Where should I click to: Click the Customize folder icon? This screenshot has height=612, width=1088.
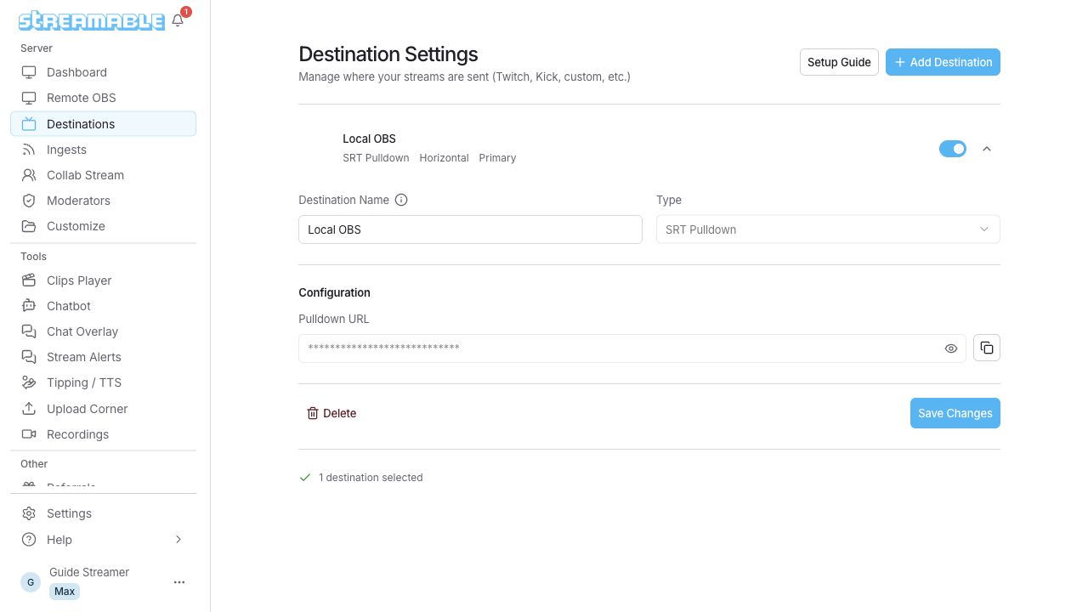(x=29, y=226)
